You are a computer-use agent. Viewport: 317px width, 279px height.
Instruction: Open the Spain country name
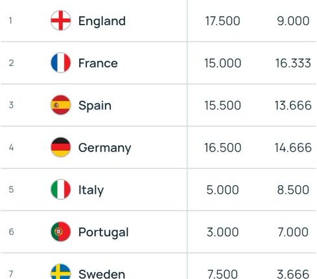point(95,106)
